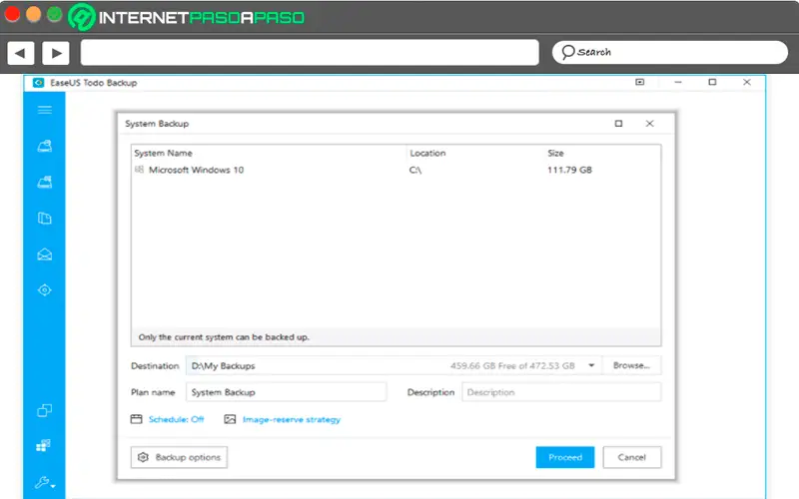Click the green macOS zoom dot
The image size is (799, 499).
(55, 14)
